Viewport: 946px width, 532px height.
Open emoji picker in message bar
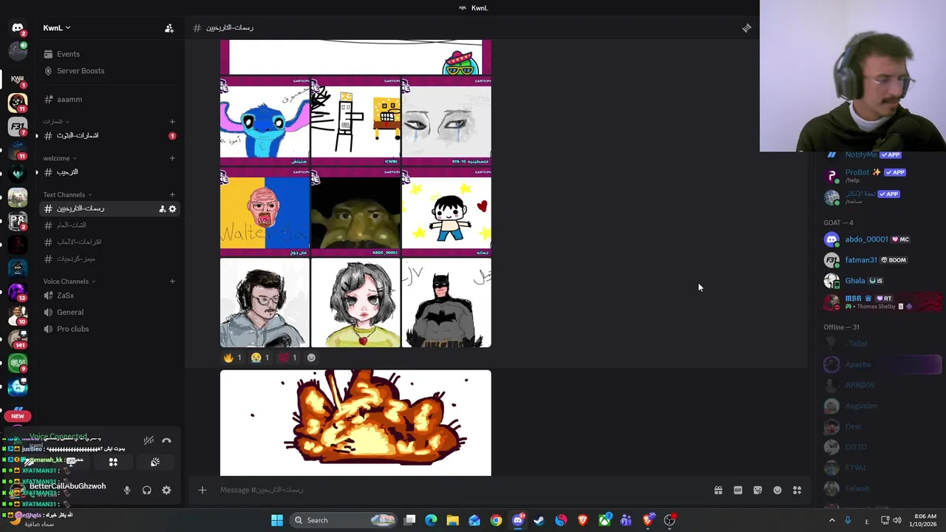[x=777, y=490]
